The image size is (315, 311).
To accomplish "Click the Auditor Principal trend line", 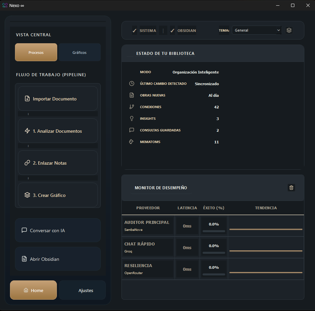I will [x=266, y=229].
